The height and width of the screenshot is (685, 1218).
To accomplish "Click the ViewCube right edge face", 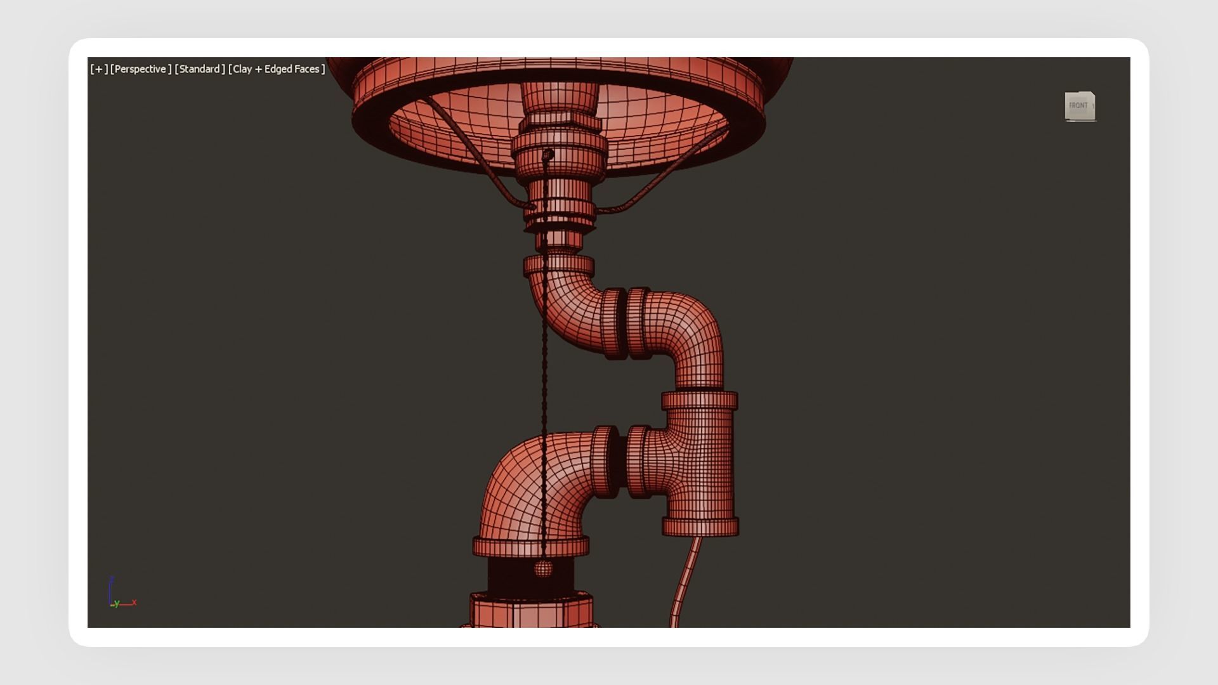I will (x=1093, y=107).
